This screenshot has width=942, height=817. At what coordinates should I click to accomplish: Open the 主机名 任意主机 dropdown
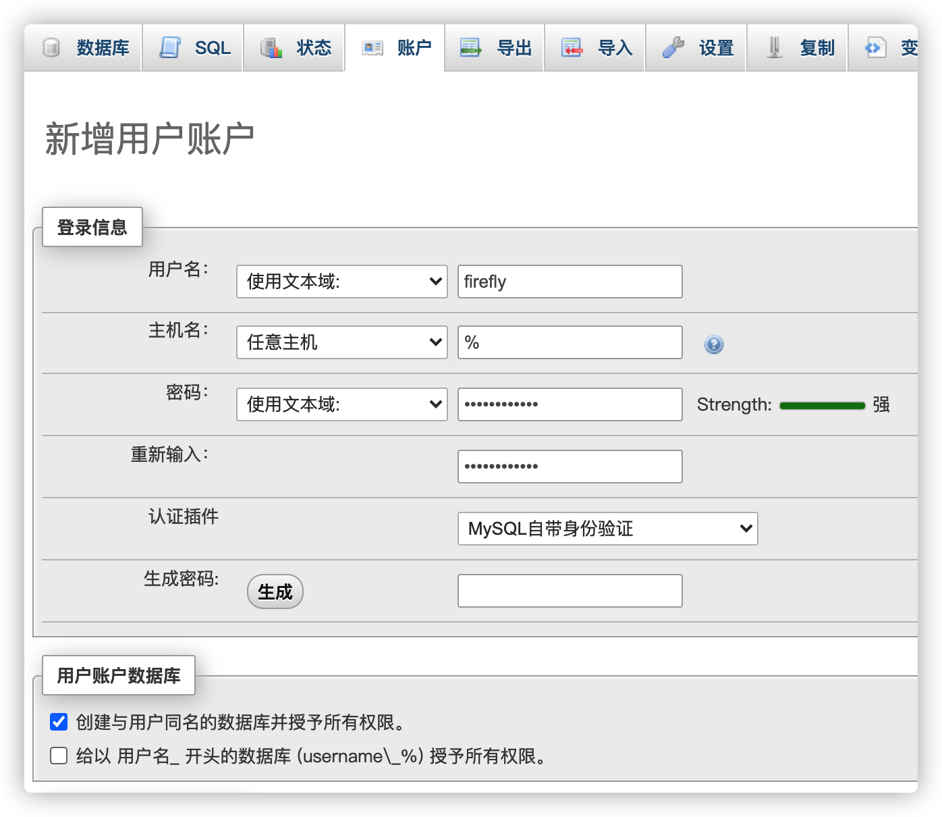341,342
